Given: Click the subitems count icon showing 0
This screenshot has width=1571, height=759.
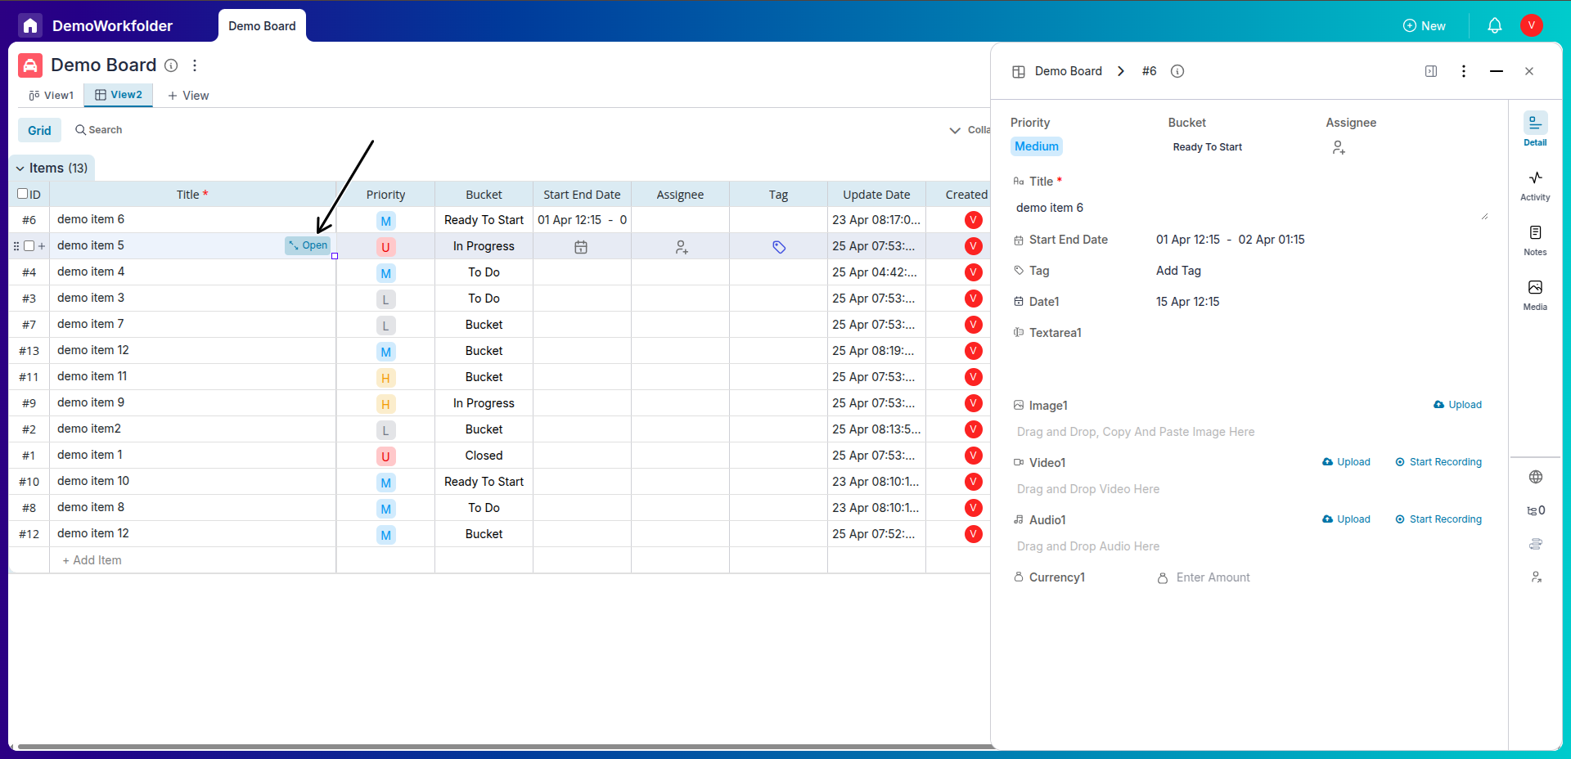Looking at the screenshot, I should coord(1536,510).
